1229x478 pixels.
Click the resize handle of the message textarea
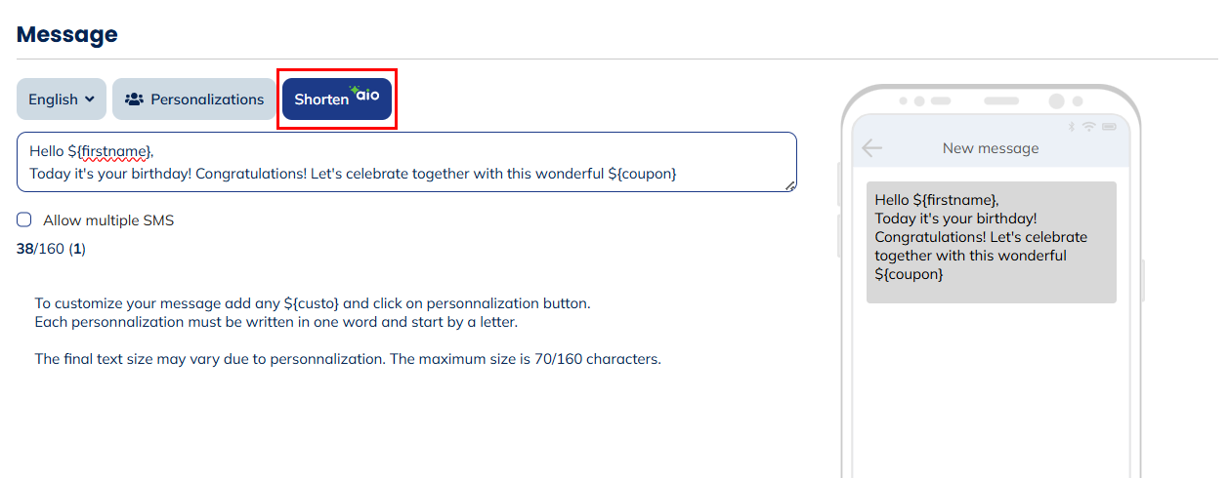pos(790,185)
